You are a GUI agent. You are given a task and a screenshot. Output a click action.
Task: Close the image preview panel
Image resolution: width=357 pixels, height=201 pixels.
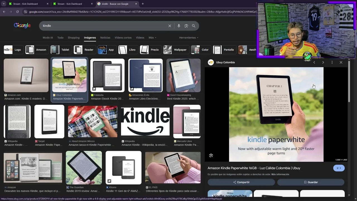click(x=341, y=62)
